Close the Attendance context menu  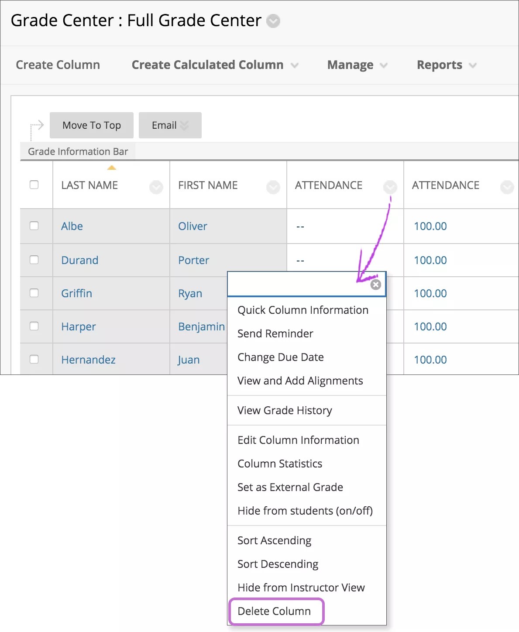click(x=375, y=284)
